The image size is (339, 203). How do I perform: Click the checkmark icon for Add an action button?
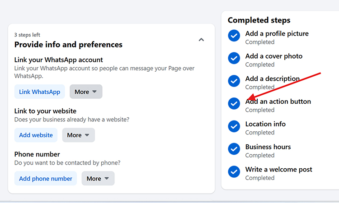[x=234, y=104]
